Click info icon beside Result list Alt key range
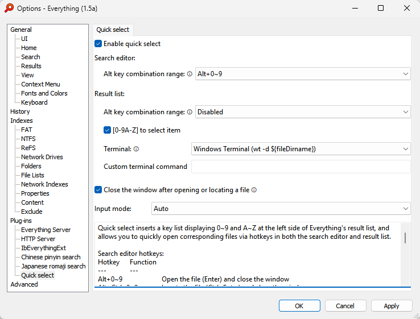Image resolution: width=420 pixels, height=319 pixels. (x=190, y=112)
